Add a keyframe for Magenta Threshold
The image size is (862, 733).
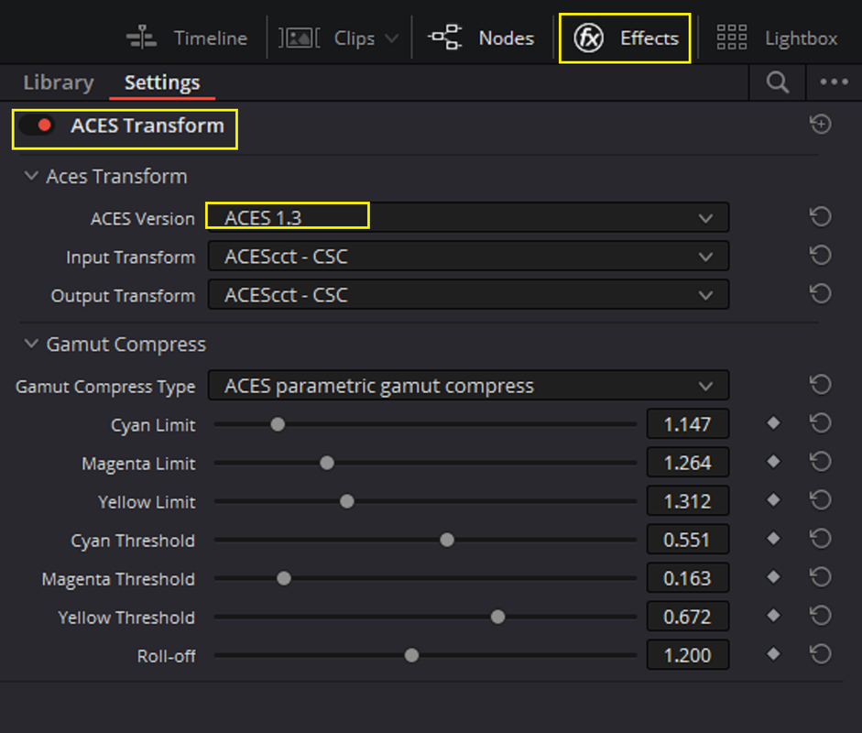pyautogui.click(x=773, y=577)
